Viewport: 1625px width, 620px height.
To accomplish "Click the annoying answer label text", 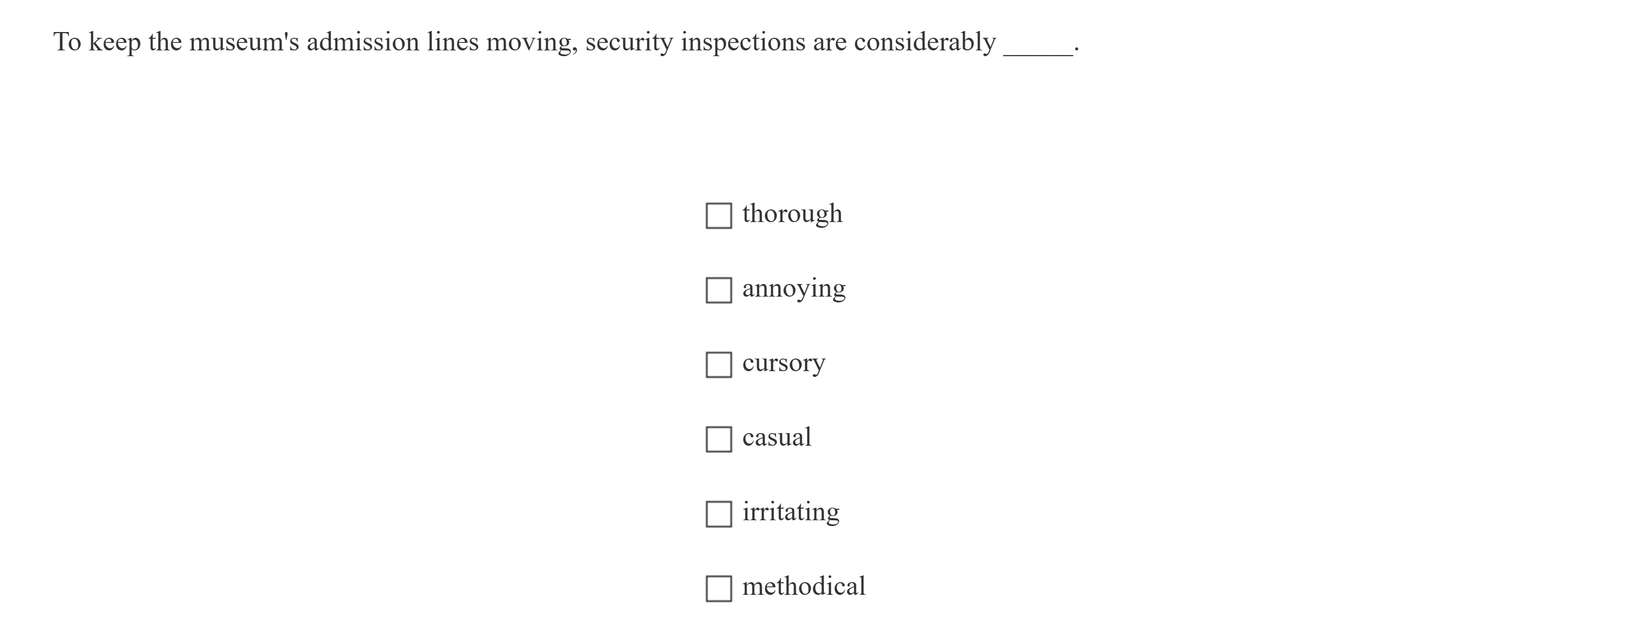I will click(x=794, y=289).
